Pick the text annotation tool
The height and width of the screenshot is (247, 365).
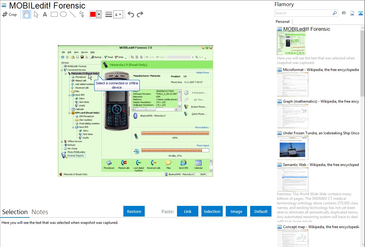click(45, 14)
